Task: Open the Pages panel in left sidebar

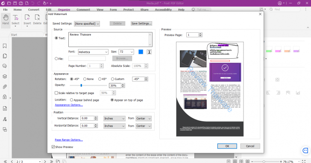Action: (x=5, y=56)
